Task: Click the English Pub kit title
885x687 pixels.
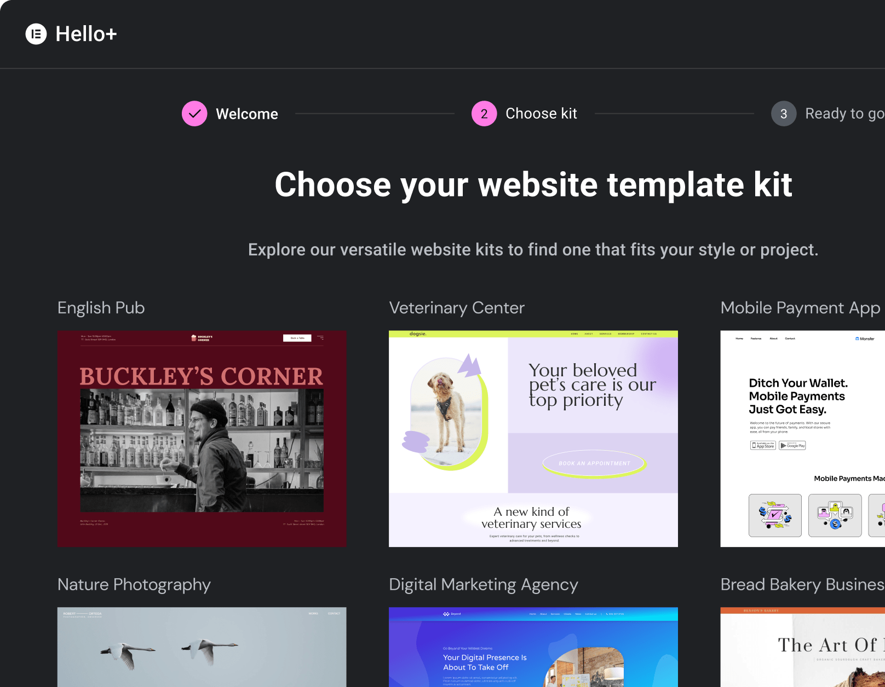Action: pyautogui.click(x=101, y=308)
